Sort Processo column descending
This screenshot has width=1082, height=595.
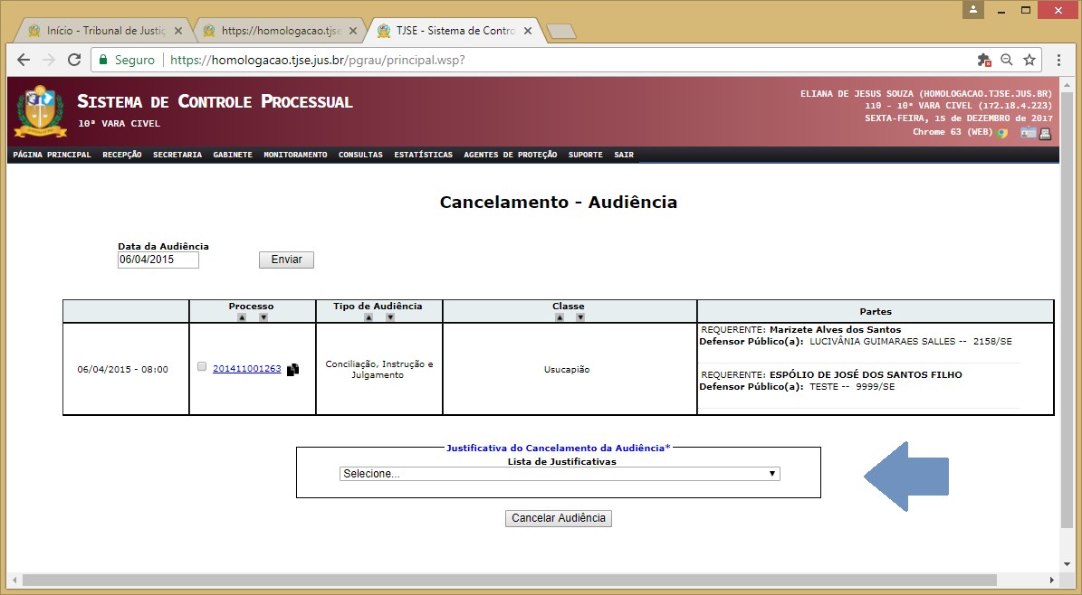tap(263, 317)
